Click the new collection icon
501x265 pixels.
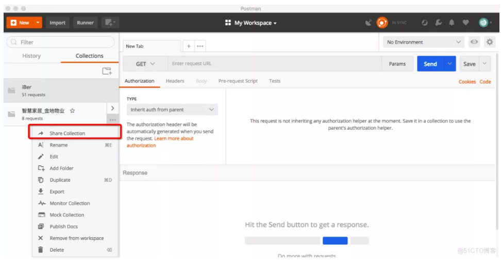pos(107,71)
